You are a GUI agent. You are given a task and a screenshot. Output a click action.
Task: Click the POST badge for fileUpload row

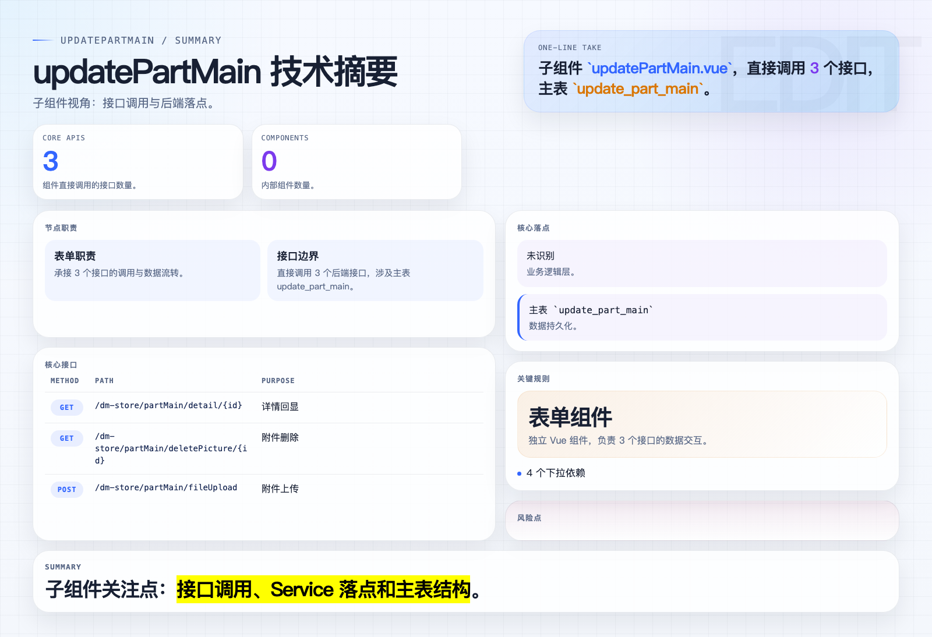point(67,490)
